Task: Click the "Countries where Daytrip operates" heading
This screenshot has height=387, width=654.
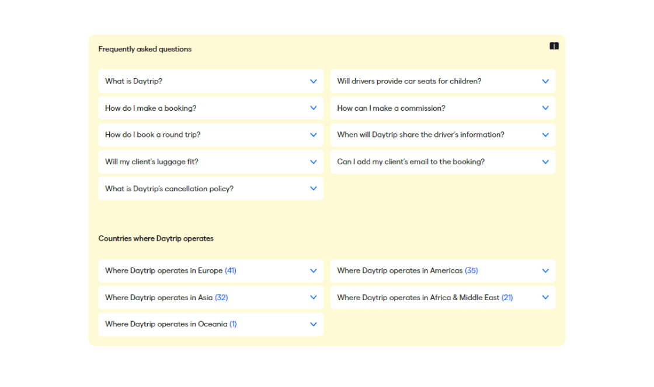Action: [x=156, y=238]
